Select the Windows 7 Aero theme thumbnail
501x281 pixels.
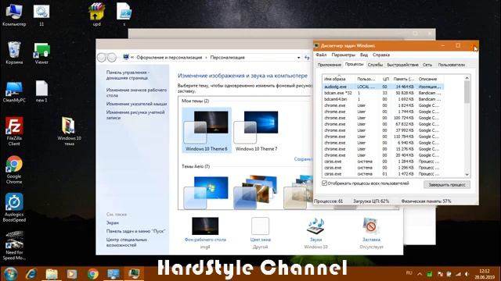click(x=207, y=192)
